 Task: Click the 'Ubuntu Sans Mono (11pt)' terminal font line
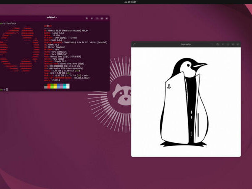64,64
